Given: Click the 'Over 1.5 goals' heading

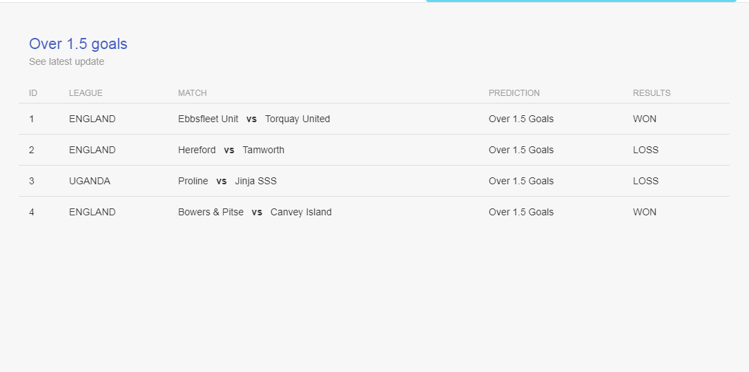Looking at the screenshot, I should 78,43.
